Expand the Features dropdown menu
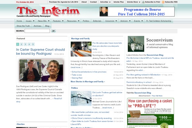The image size is (192, 128). coord(58,21)
